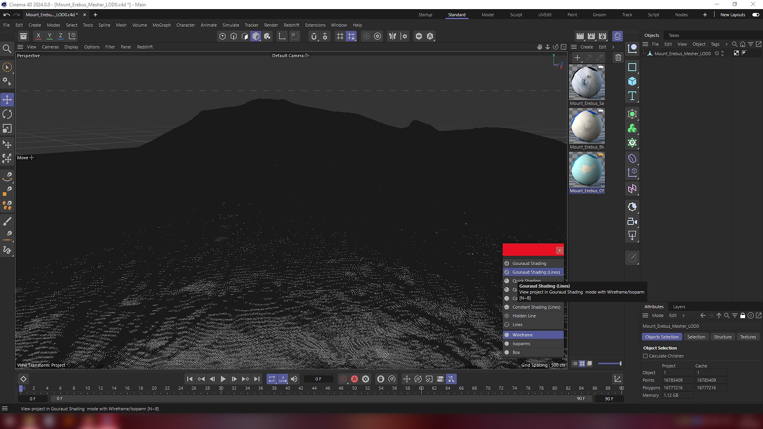
Task: Click the Record Active Objects button
Action: click(343, 379)
